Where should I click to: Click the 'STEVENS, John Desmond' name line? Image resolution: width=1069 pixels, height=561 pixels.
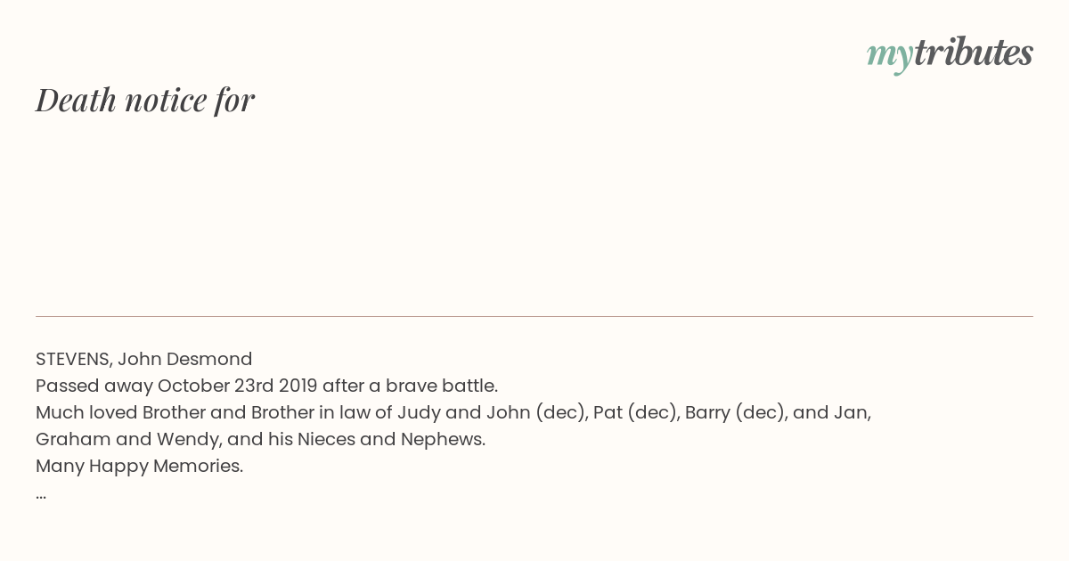144,359
